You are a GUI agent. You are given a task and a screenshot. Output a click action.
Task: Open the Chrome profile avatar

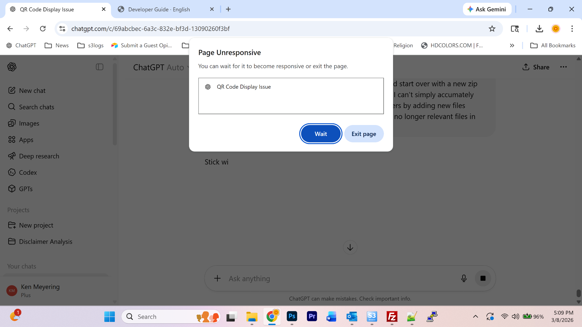point(556,29)
